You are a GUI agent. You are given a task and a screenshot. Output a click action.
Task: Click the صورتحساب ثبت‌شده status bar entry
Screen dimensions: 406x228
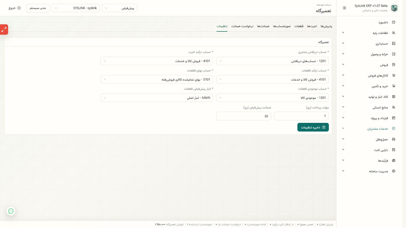[x=199, y=224]
